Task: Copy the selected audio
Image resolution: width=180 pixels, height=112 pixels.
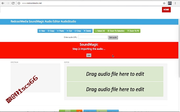Action: (51, 31)
